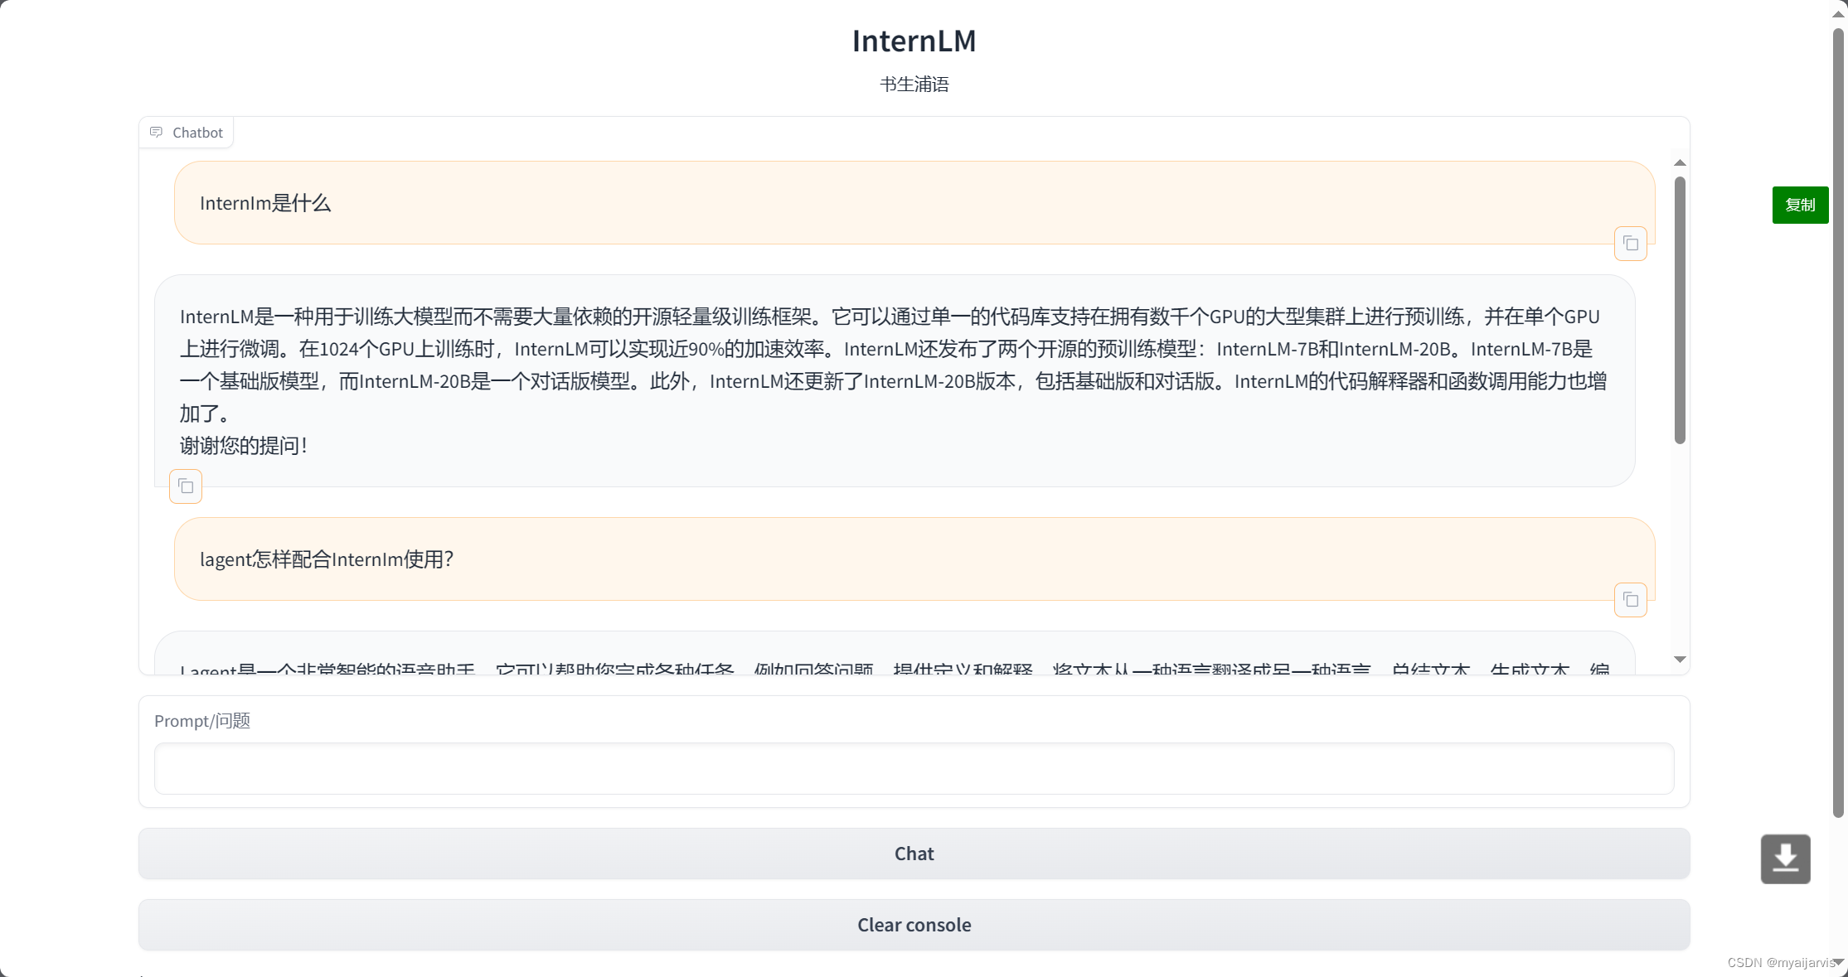Copy the 'lagent怎样配合Internlm使用?' message

1630,600
